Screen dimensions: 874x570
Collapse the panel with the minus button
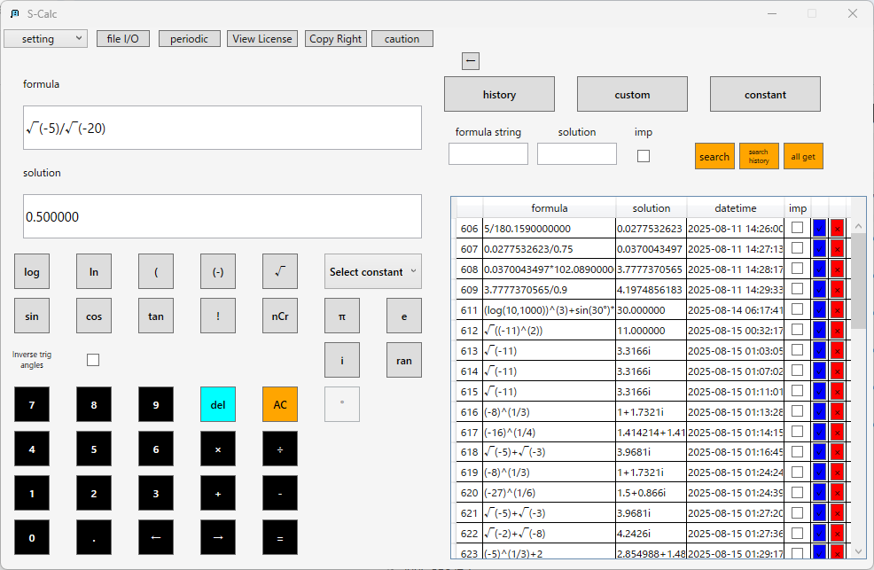coord(471,61)
